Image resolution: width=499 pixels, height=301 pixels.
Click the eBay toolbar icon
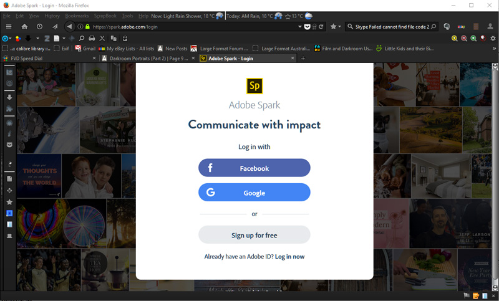click(462, 27)
